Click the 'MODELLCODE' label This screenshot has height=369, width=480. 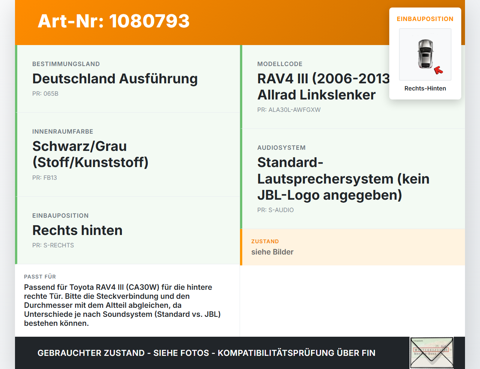280,64
